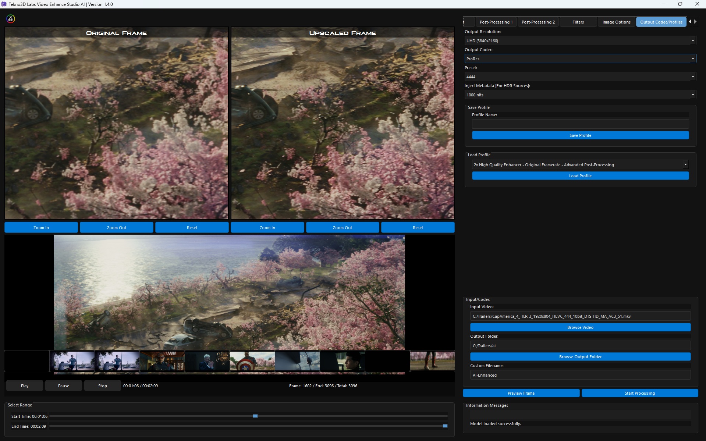This screenshot has height=441, width=706.
Task: Click the Output Folder path field
Action: [x=580, y=346]
